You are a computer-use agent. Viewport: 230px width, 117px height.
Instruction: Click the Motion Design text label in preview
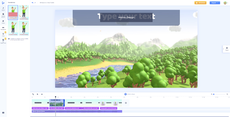tap(126, 17)
